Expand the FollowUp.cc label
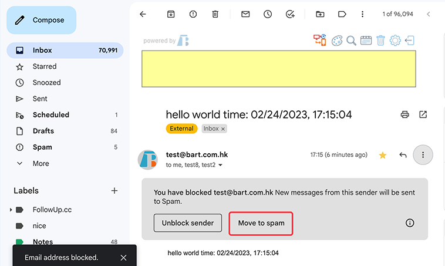The height and width of the screenshot is (266, 445). (x=11, y=210)
